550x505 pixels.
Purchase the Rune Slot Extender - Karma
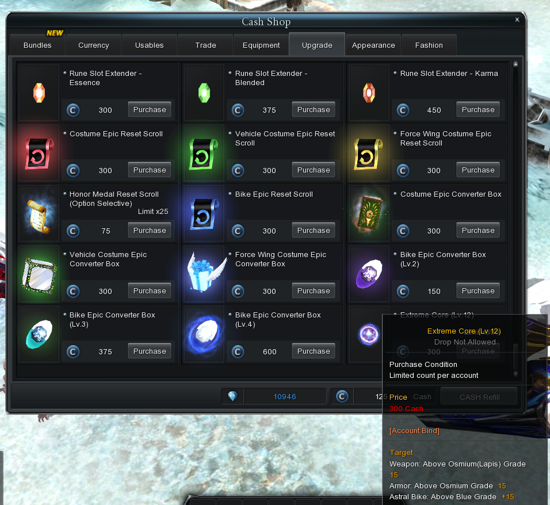pos(478,109)
